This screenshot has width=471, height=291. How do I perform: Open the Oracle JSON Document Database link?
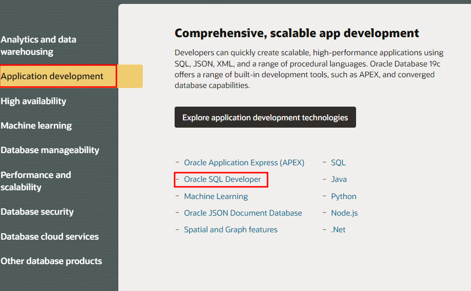tap(243, 213)
